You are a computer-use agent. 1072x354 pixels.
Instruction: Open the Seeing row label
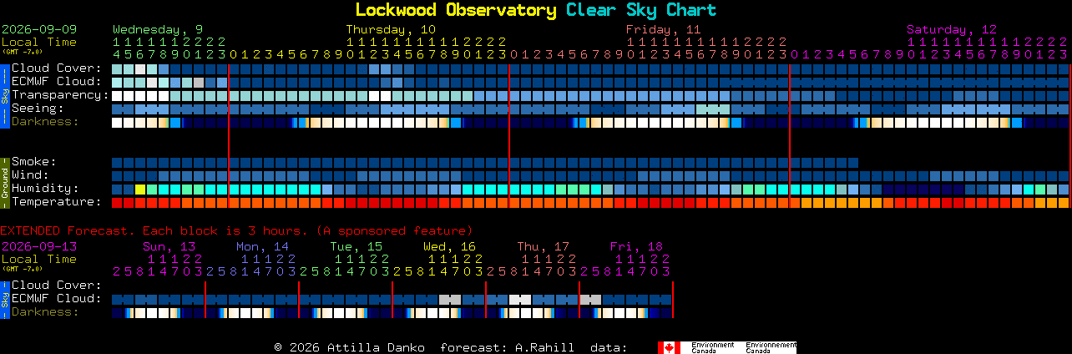click(38, 109)
